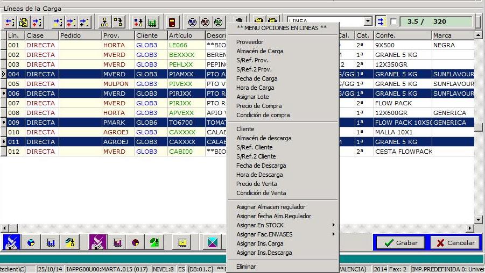Choose Eliminar in the options menu
The image size is (485, 273).
[246, 267]
